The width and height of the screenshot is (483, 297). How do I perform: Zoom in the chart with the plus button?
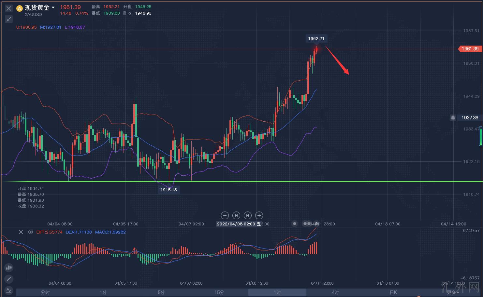click(259, 215)
